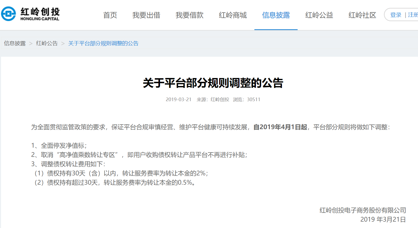Visit the 红岭商城 menu
The image size is (418, 228).
point(233,15)
